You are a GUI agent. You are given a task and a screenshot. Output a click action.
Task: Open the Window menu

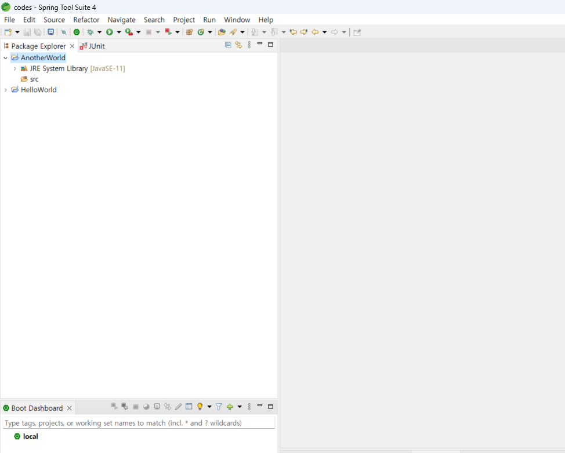[237, 20]
